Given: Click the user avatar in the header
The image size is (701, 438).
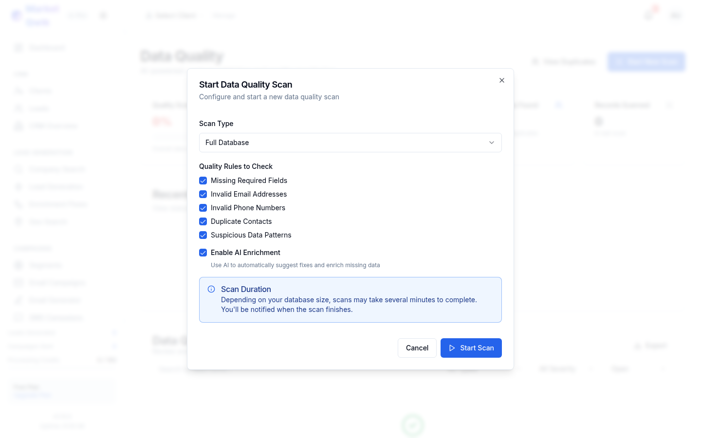Looking at the screenshot, I should click(676, 15).
